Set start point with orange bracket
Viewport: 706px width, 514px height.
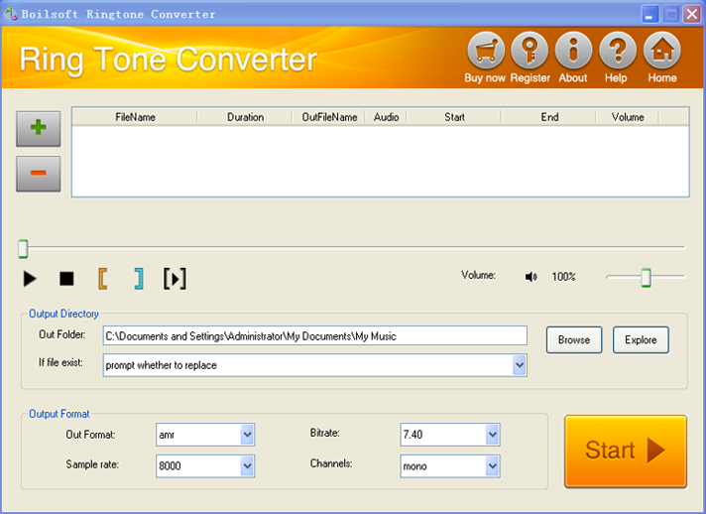pyautogui.click(x=103, y=279)
